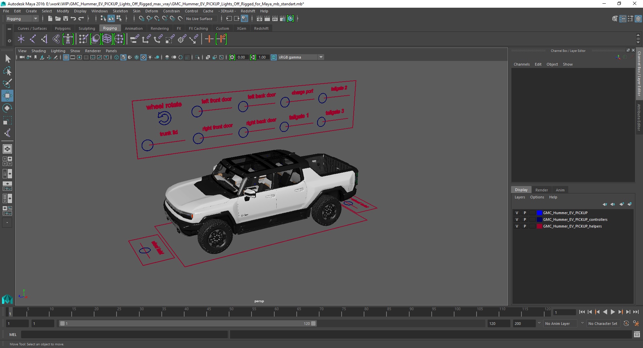643x348 pixels.
Task: Click the Create Joint tool icon
Action: point(33,39)
